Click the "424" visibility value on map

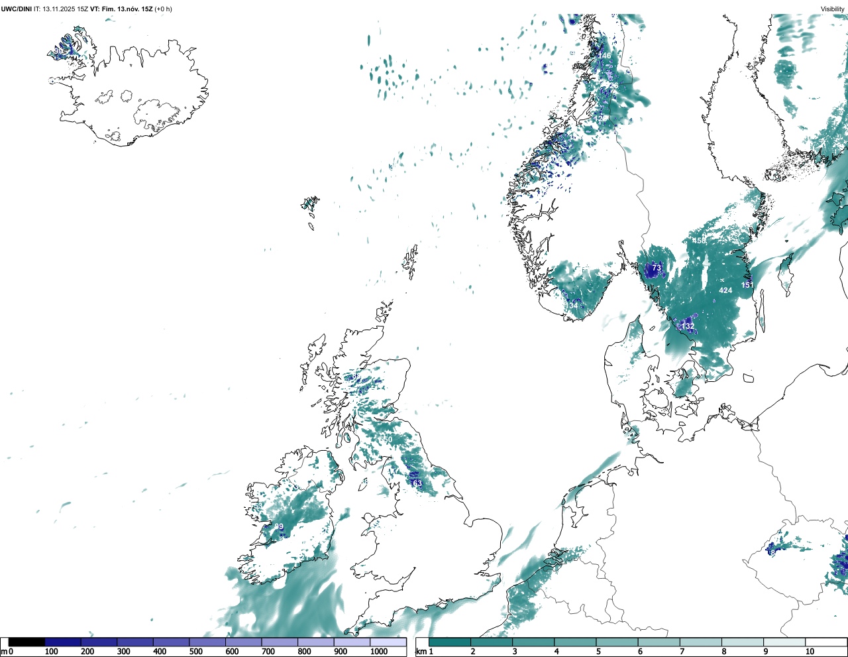click(x=725, y=290)
